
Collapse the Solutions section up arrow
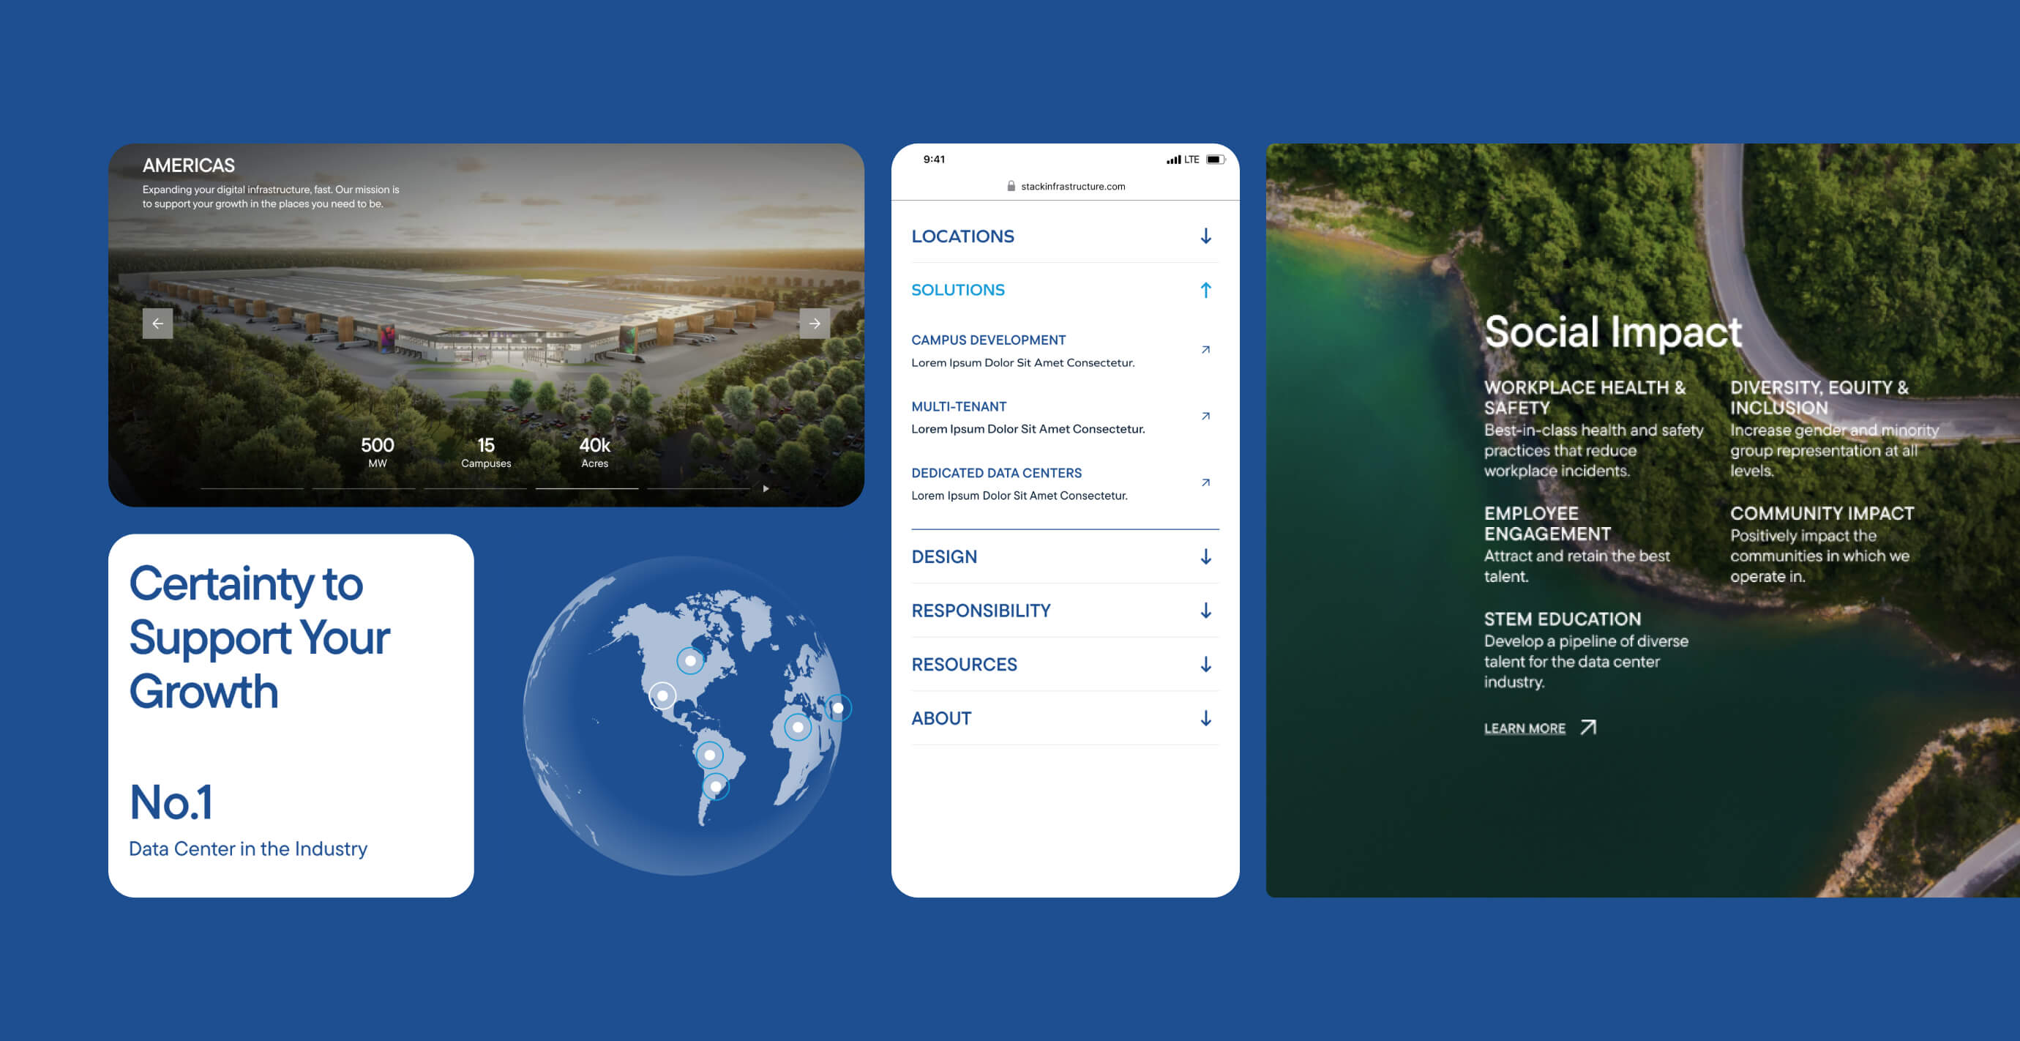tap(1205, 290)
